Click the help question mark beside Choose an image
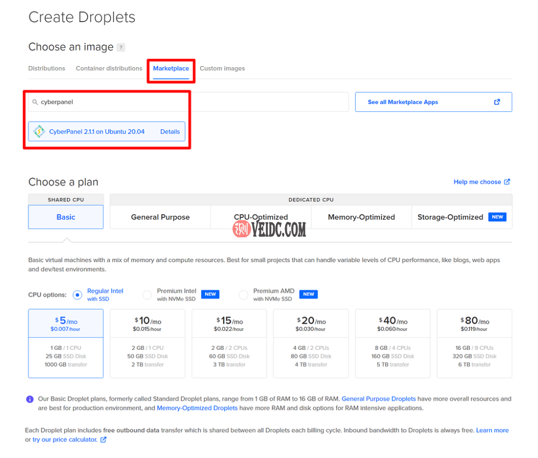Image resolution: width=538 pixels, height=458 pixels. [121, 47]
